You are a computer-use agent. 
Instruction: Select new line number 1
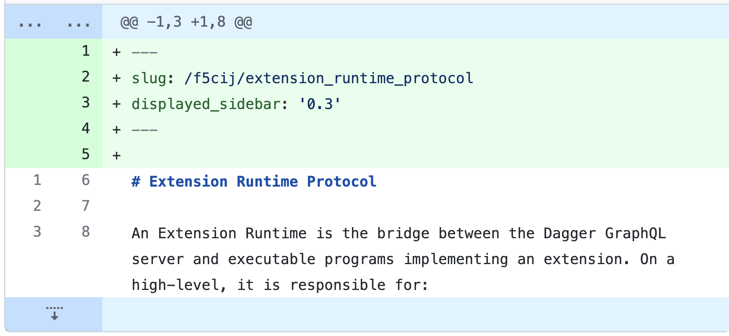pos(85,51)
